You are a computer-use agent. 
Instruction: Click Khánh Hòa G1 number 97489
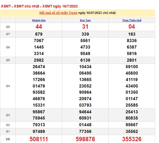(x=39, y=131)
